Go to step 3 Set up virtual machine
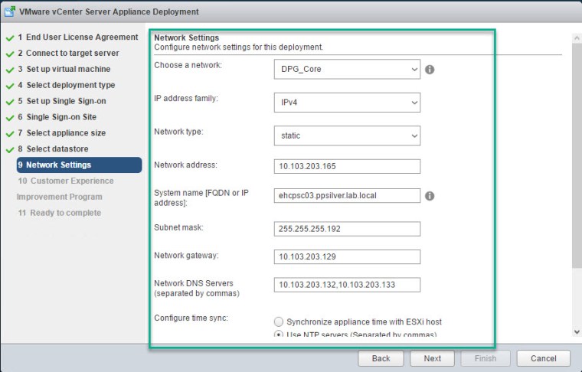Image resolution: width=582 pixels, height=372 pixels. (x=64, y=69)
